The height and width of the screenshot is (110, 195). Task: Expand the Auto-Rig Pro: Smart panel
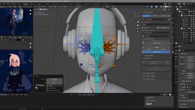(x=149, y=73)
